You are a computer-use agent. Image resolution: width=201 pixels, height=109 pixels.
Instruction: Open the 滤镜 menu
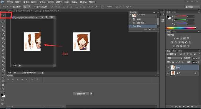59,2
